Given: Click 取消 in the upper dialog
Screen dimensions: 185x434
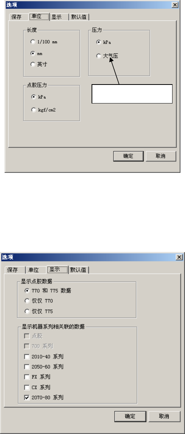Looking at the screenshot, I should [161, 156].
